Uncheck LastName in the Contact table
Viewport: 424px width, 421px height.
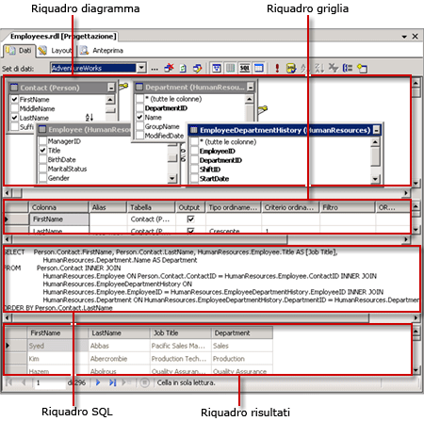pos(14,118)
